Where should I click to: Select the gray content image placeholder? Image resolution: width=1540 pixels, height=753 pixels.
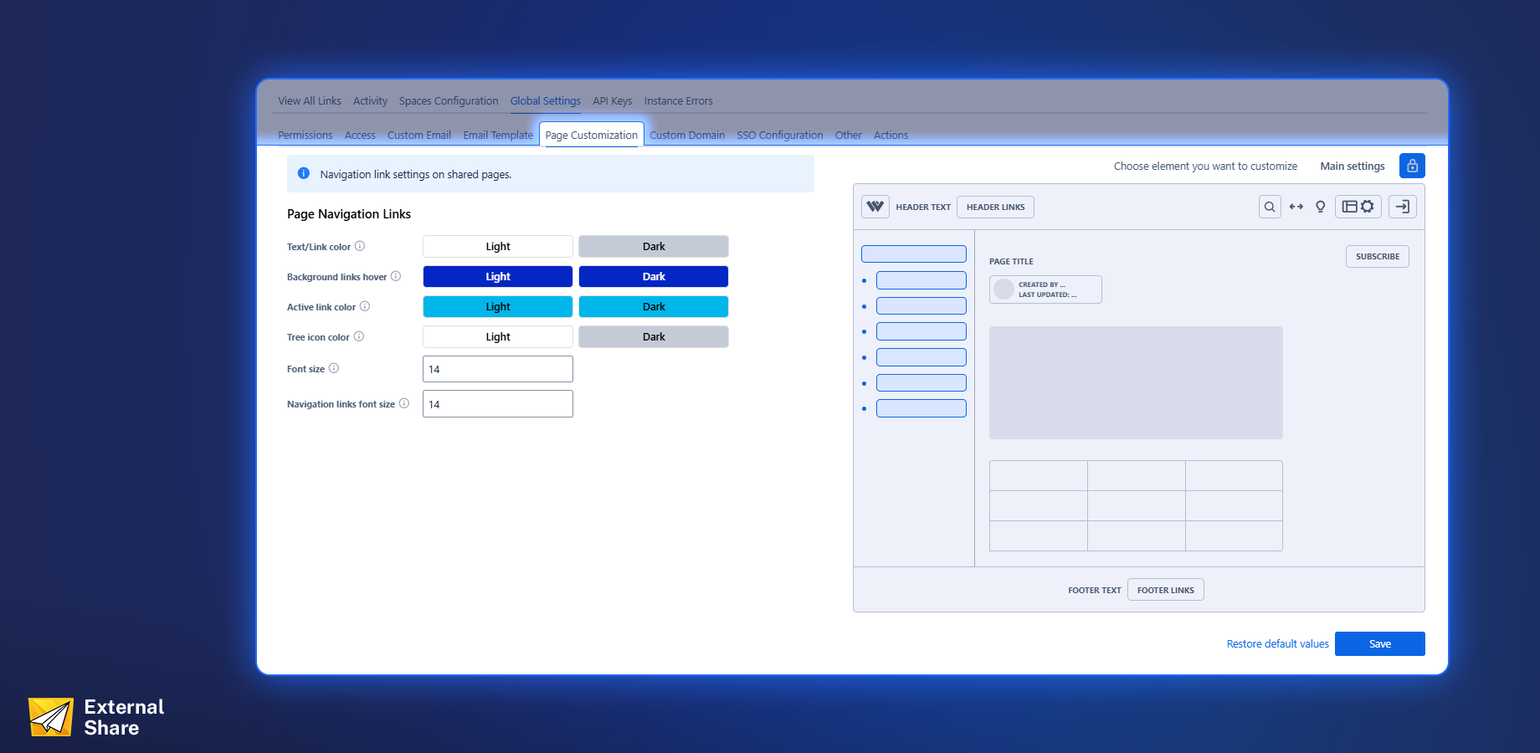[x=1136, y=382]
